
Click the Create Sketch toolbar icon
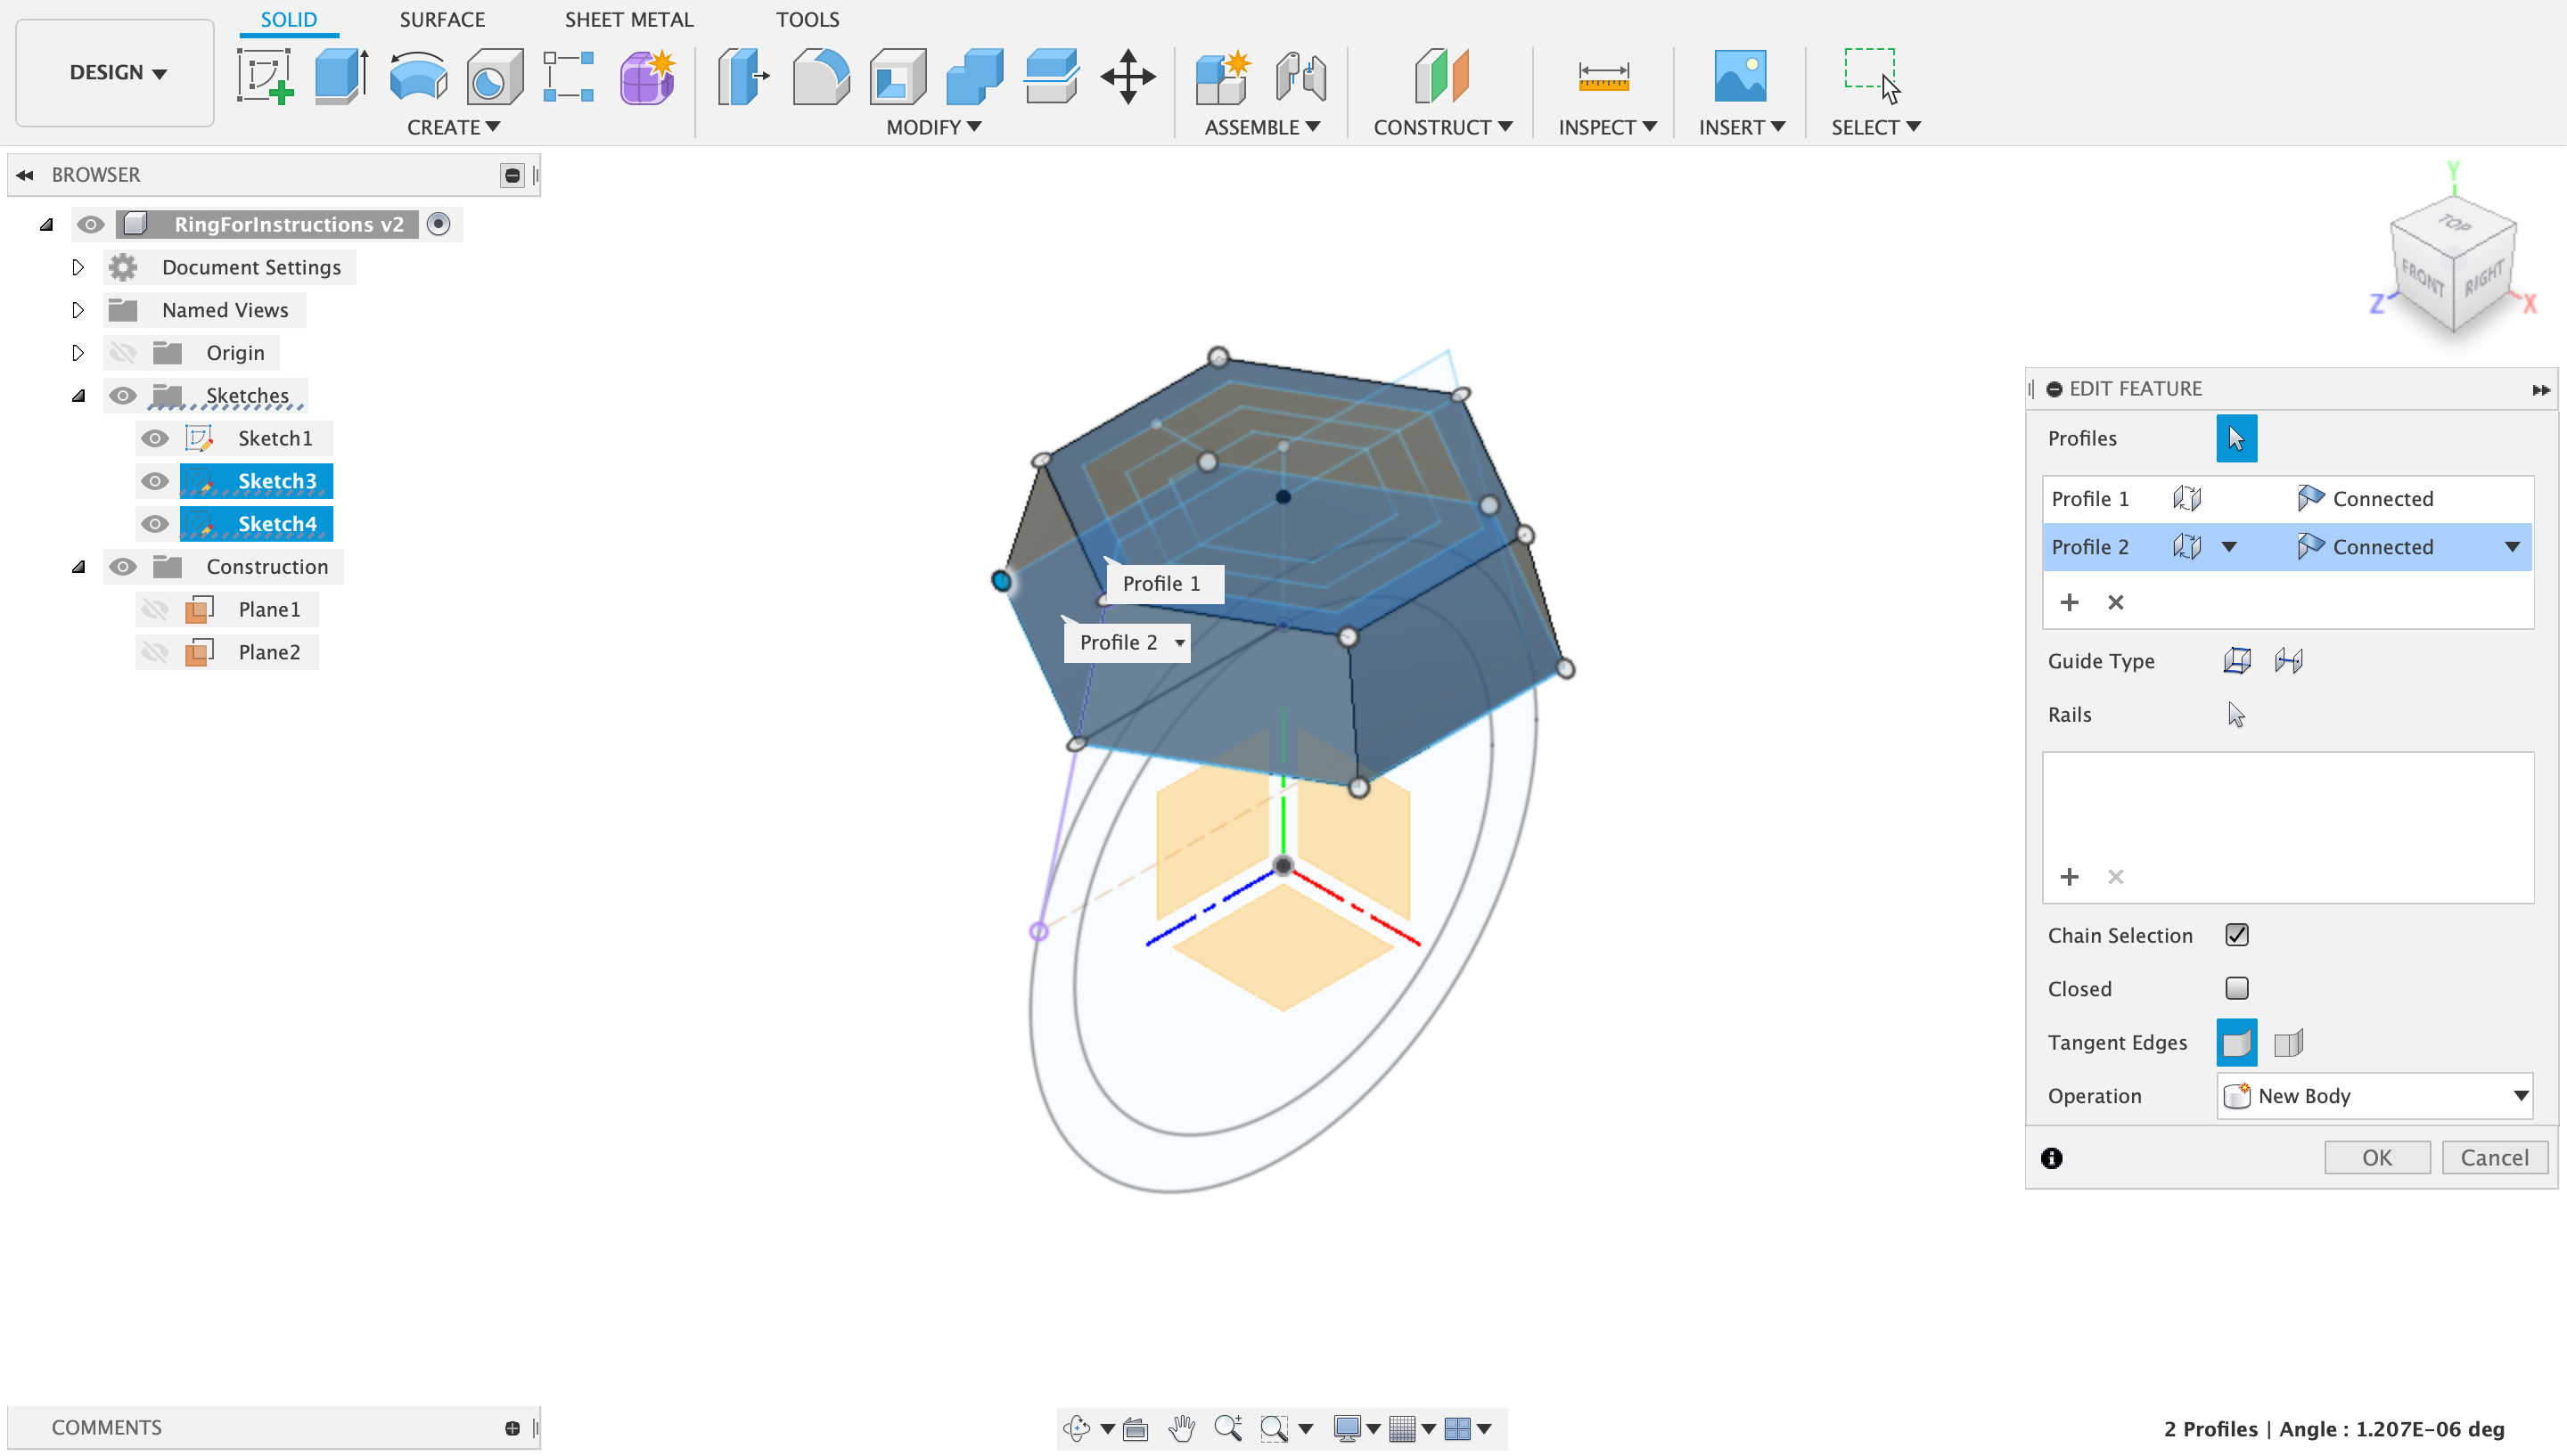(x=265, y=76)
